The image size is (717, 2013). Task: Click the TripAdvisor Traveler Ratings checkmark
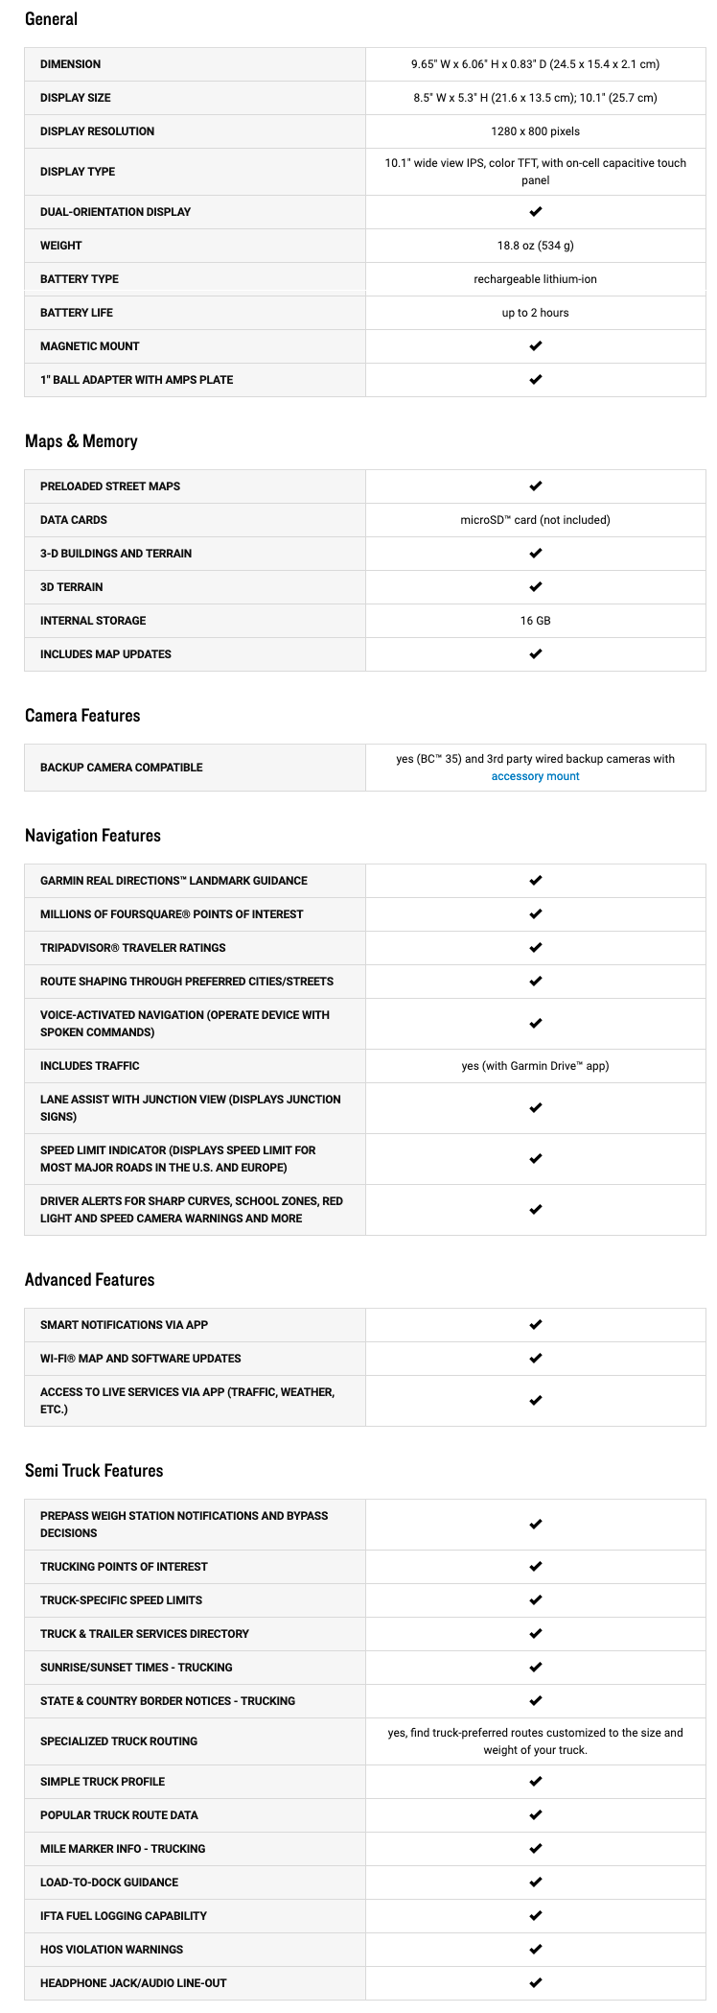(x=535, y=948)
